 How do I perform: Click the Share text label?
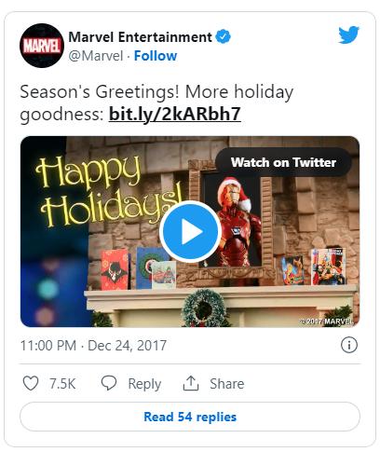pos(227,384)
